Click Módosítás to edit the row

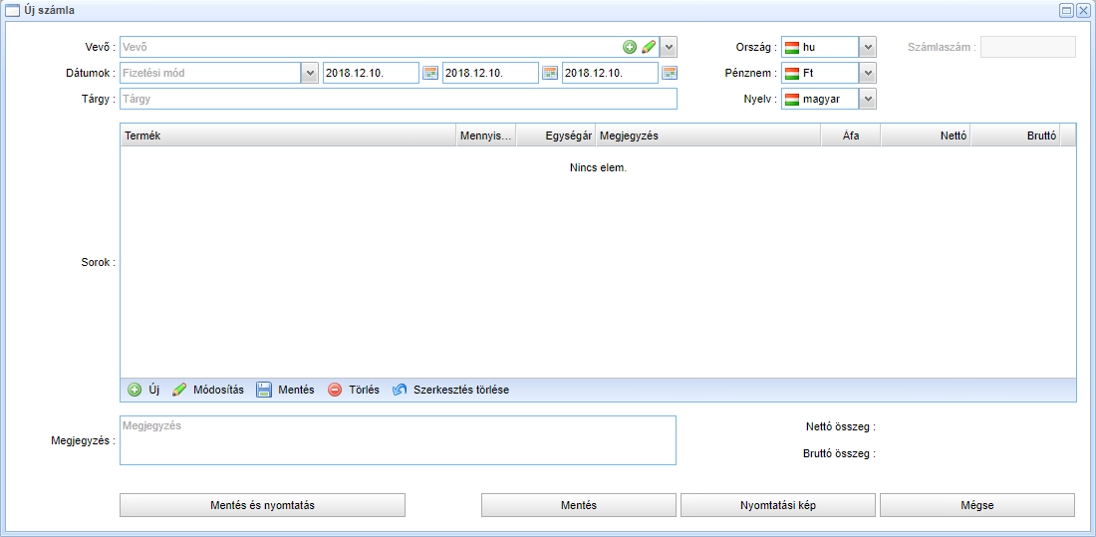click(x=207, y=390)
